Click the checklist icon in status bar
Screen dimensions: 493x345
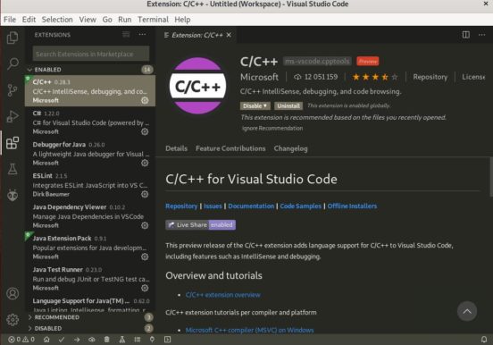[138, 340]
